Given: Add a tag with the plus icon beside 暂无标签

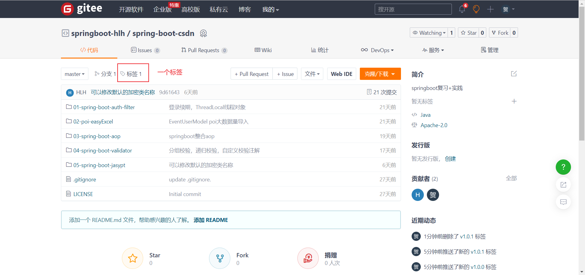Looking at the screenshot, I should pyautogui.click(x=514, y=101).
